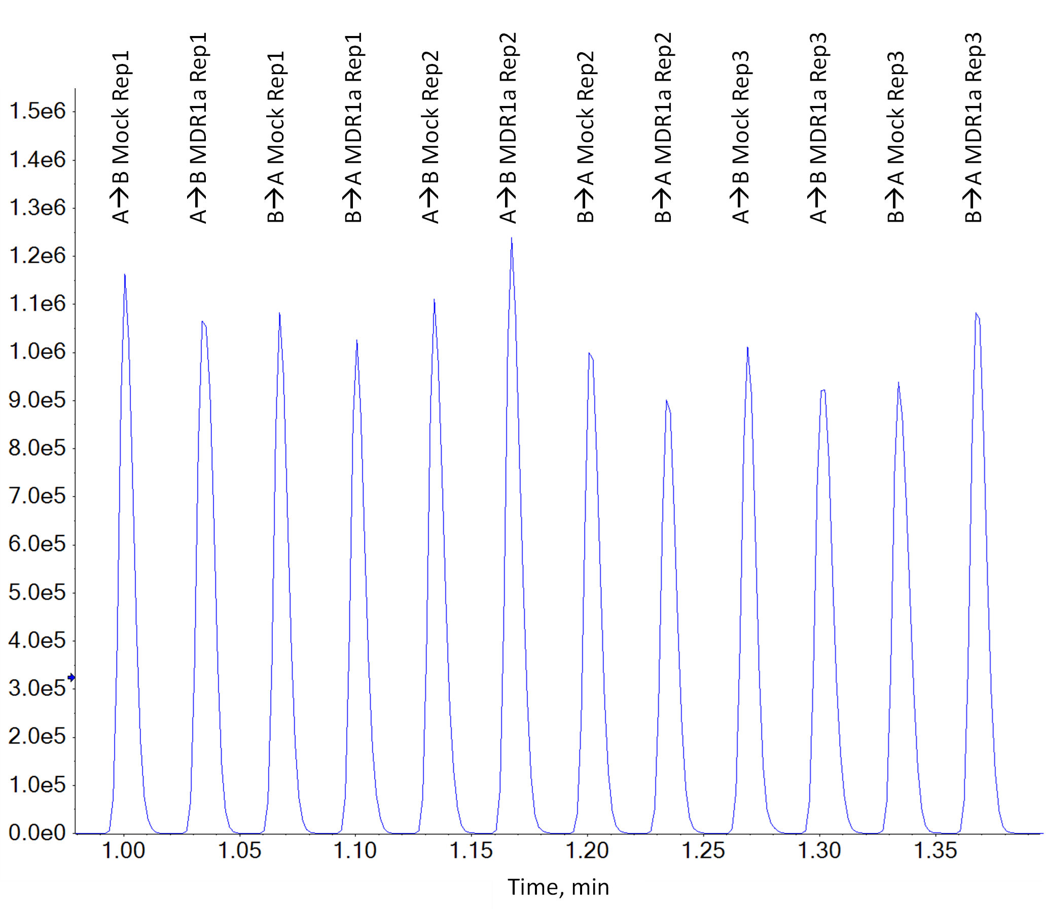Click the 1.2e6 y-axis value

pos(38,255)
